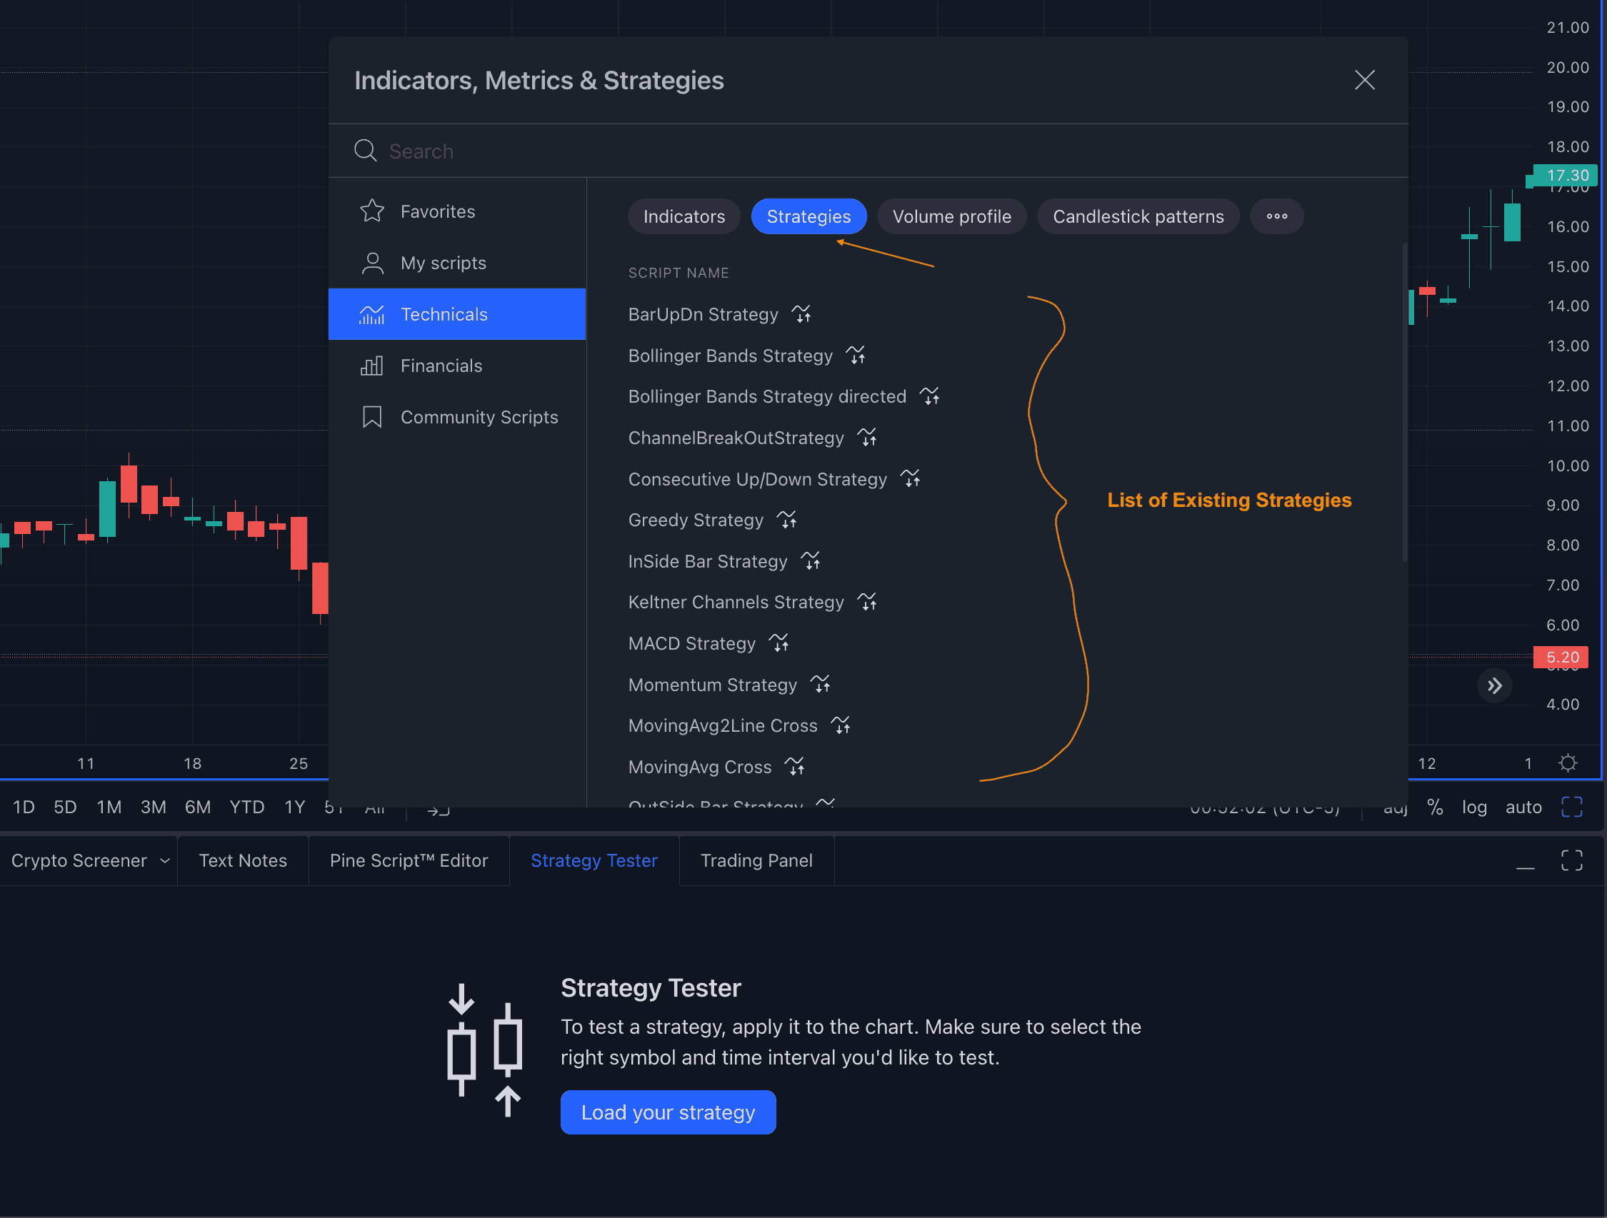Open the Volume profile section
Image resolution: width=1607 pixels, height=1218 pixels.
click(952, 216)
